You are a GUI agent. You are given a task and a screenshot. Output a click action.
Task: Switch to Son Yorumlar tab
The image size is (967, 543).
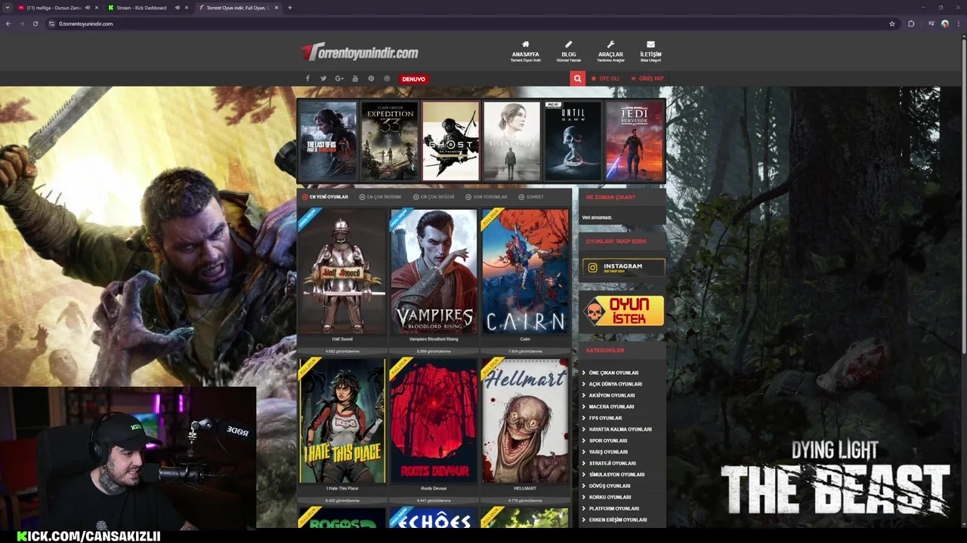click(x=487, y=197)
